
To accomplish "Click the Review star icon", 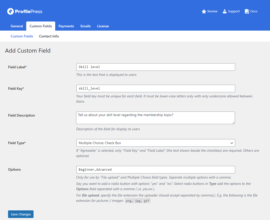I will coord(204,11).
